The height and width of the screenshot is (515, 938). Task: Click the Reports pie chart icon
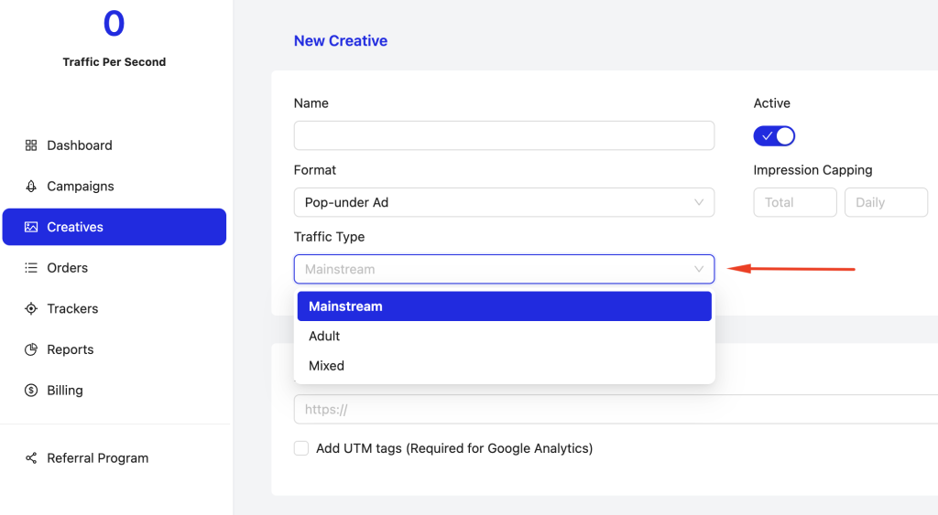click(x=31, y=349)
